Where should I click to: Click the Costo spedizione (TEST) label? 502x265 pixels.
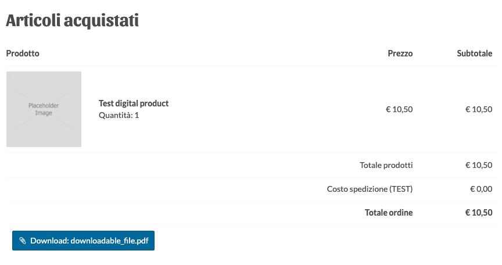pos(370,189)
